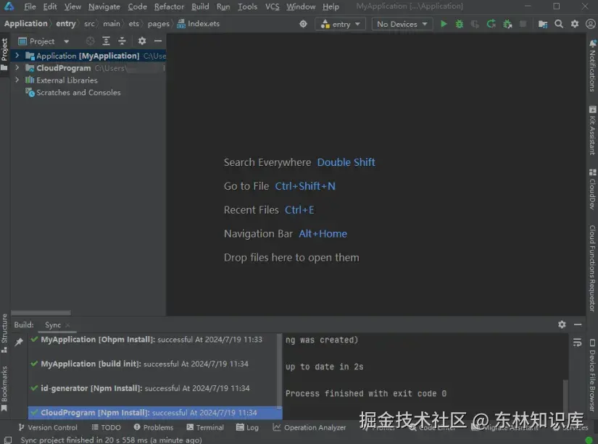Screen dimensions: 598x444
Task: Hide the Project panel with minus icon
Action: tap(158, 41)
